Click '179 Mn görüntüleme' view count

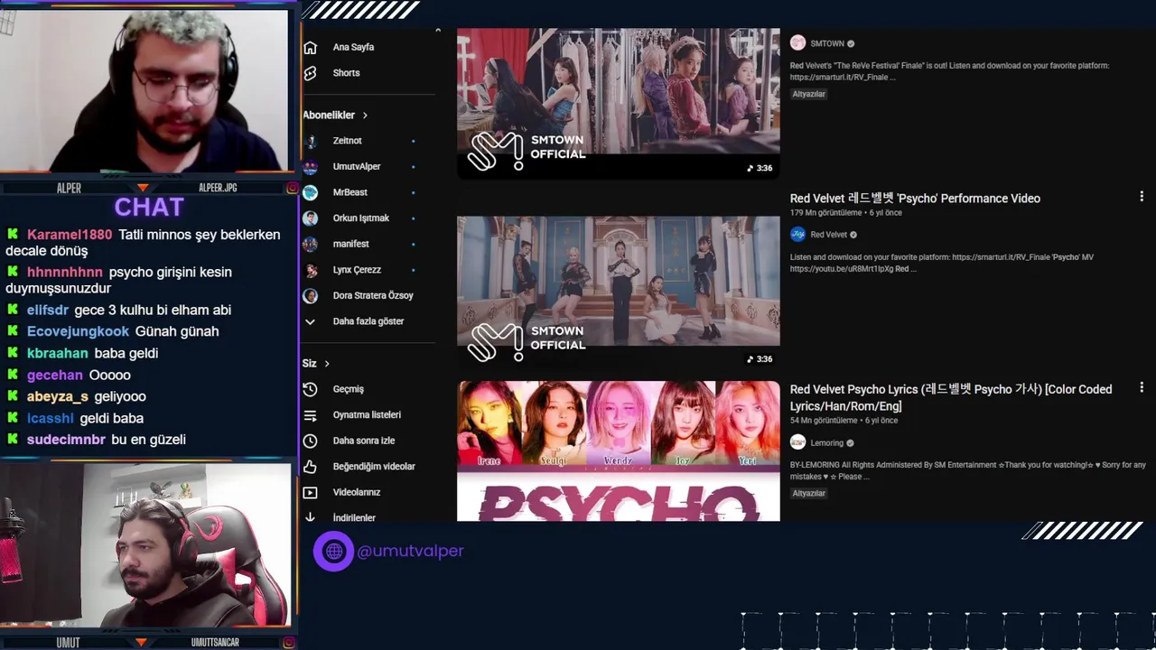pyautogui.click(x=827, y=213)
